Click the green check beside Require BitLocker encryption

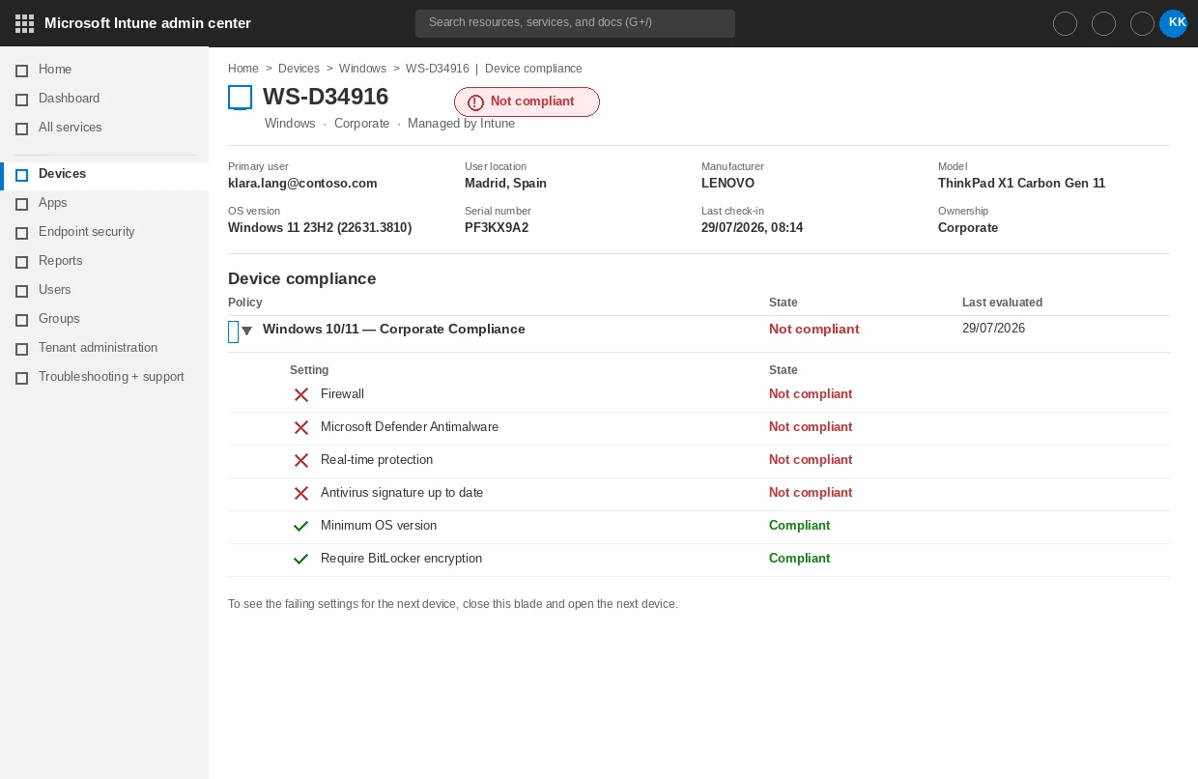click(x=301, y=559)
